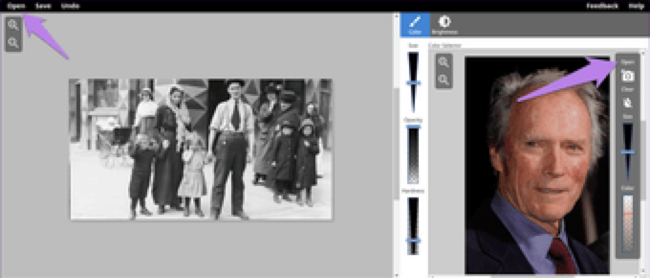Image resolution: width=650 pixels, height=278 pixels.
Task: Click the camera icon in reference panel
Action: tap(627, 76)
